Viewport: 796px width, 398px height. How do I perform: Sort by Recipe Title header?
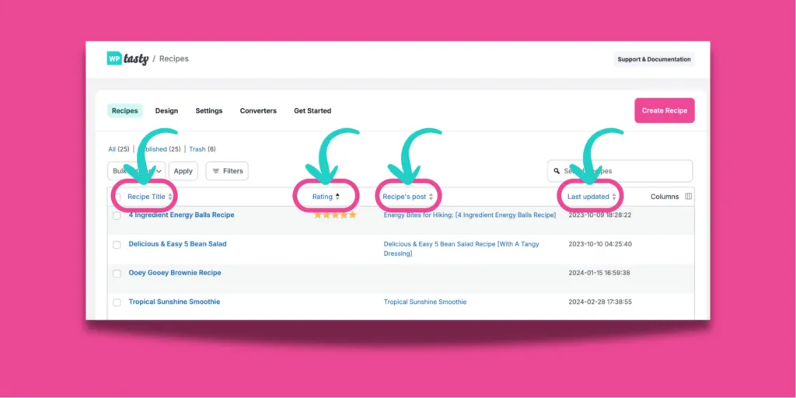point(146,197)
